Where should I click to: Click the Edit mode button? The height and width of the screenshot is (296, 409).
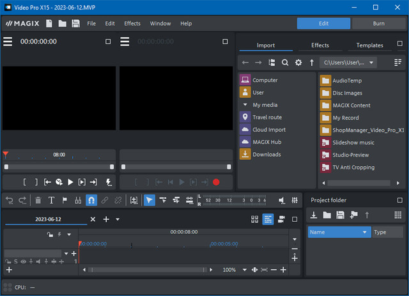point(323,24)
